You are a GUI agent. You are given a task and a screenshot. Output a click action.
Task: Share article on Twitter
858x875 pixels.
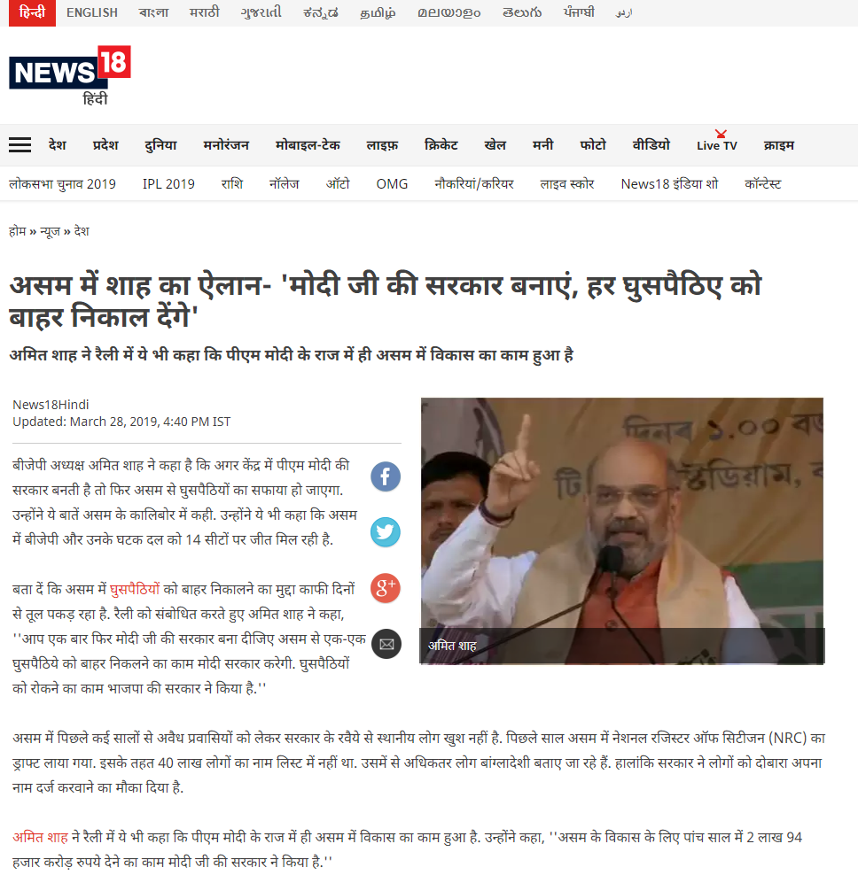[386, 532]
